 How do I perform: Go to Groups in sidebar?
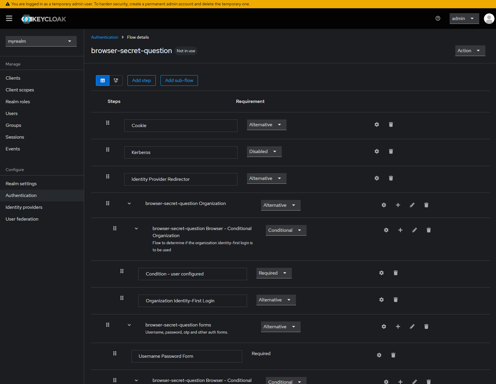[x=42, y=125]
